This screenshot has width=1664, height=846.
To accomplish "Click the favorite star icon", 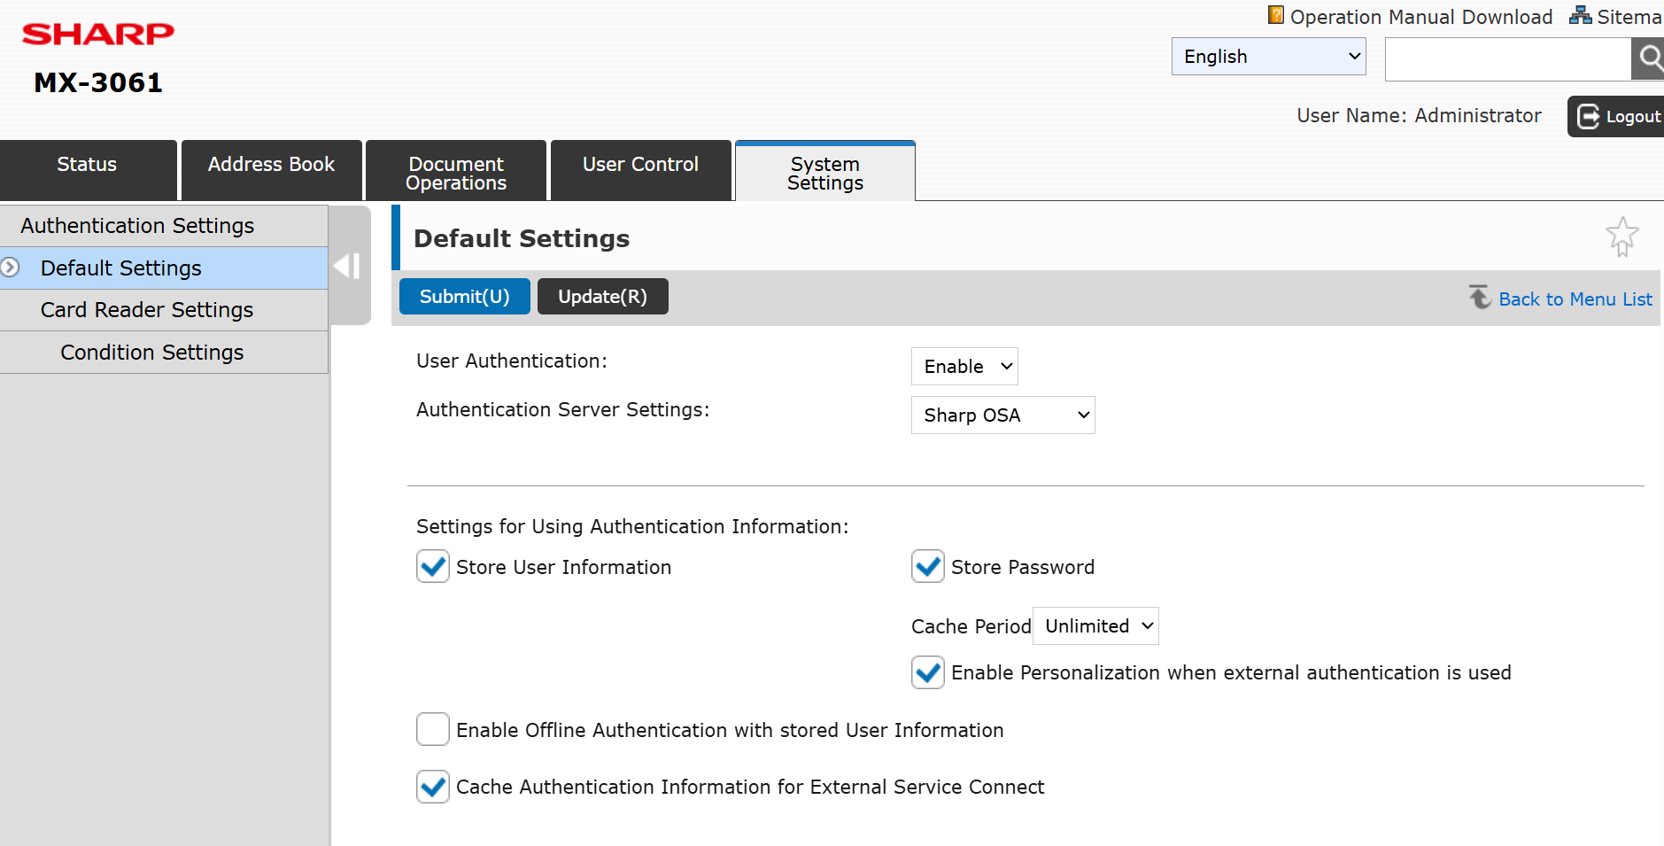I will [1621, 237].
